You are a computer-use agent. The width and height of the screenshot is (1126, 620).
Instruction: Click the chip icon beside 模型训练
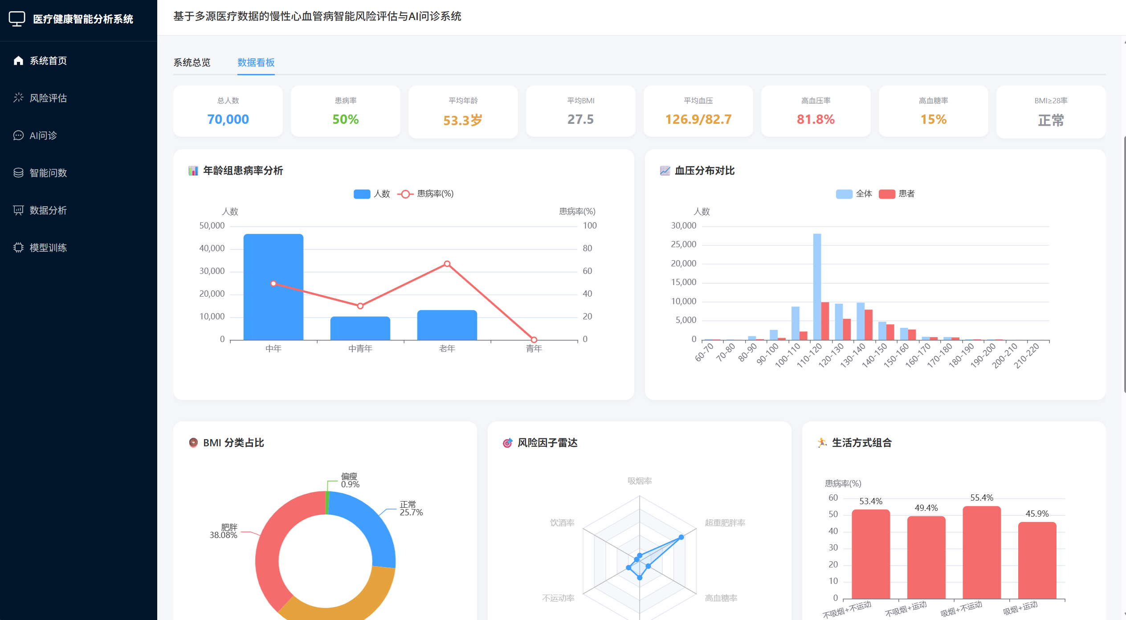18,248
